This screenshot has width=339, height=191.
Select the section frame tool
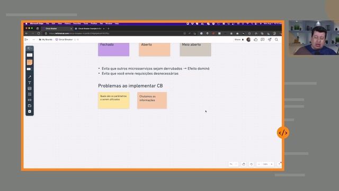coord(30,106)
